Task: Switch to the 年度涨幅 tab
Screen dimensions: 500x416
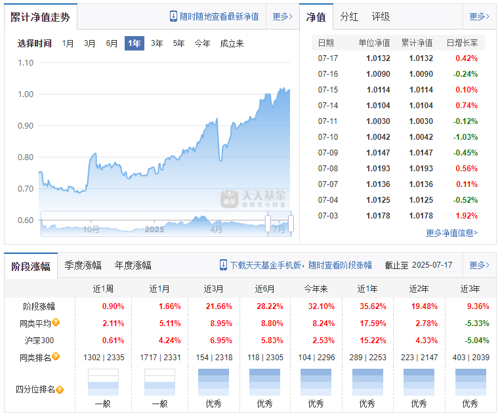Action: pyautogui.click(x=133, y=265)
